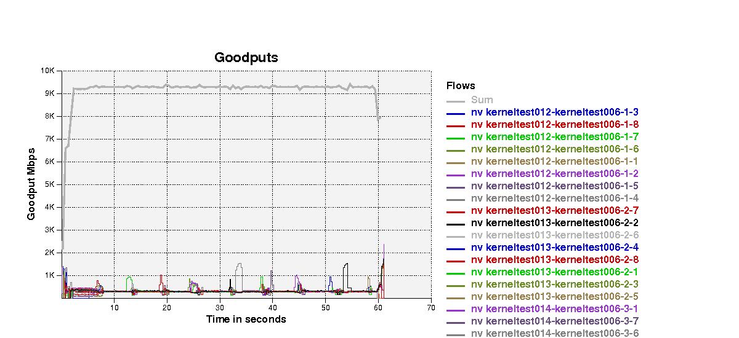Click the gray Sum legend line swatch

coord(455,100)
